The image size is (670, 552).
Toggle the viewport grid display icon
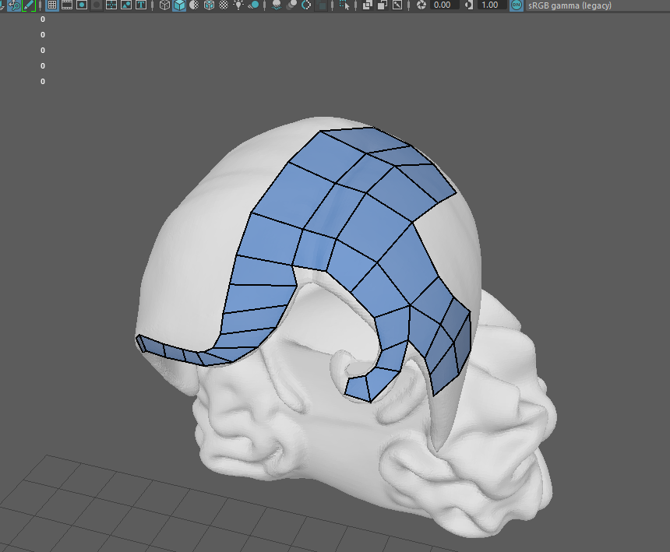(52, 5)
